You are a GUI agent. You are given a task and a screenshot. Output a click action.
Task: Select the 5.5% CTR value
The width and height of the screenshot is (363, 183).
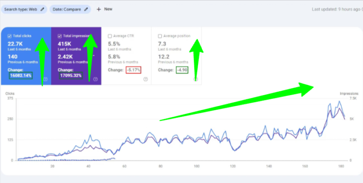coord(114,44)
